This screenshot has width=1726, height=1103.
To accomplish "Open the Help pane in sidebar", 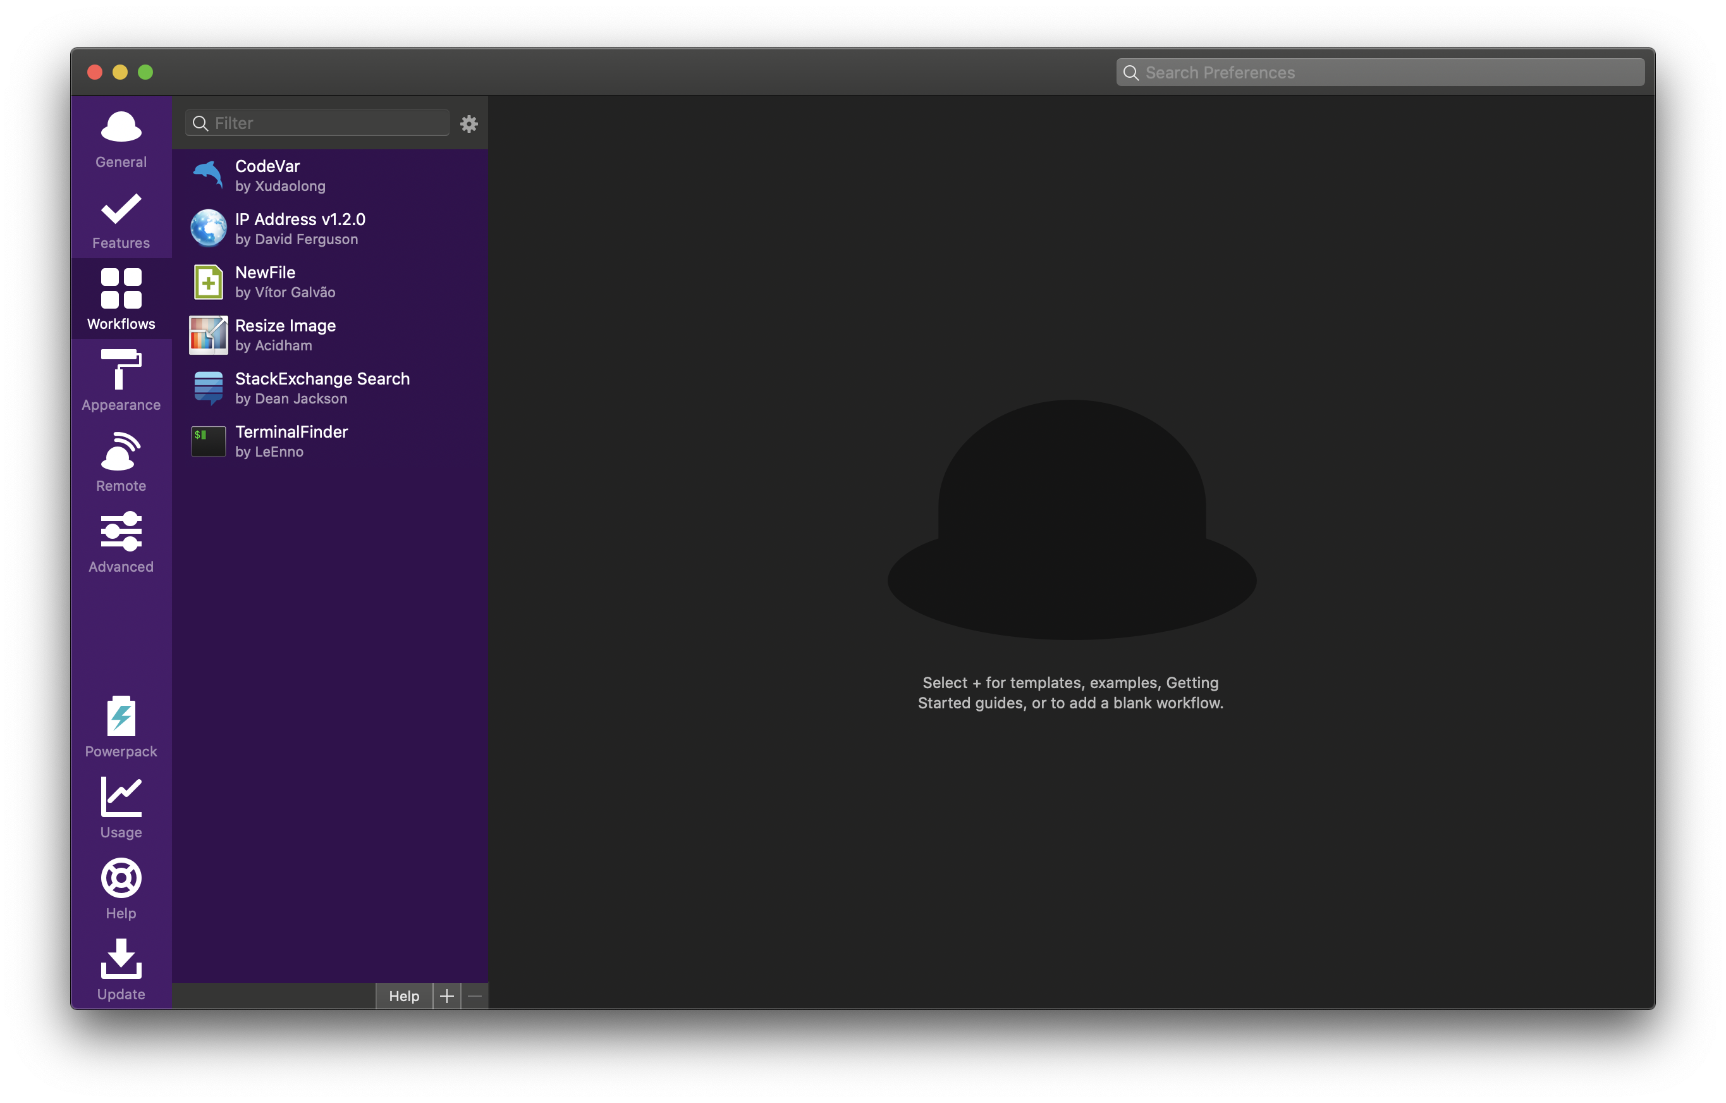I will coord(121,890).
